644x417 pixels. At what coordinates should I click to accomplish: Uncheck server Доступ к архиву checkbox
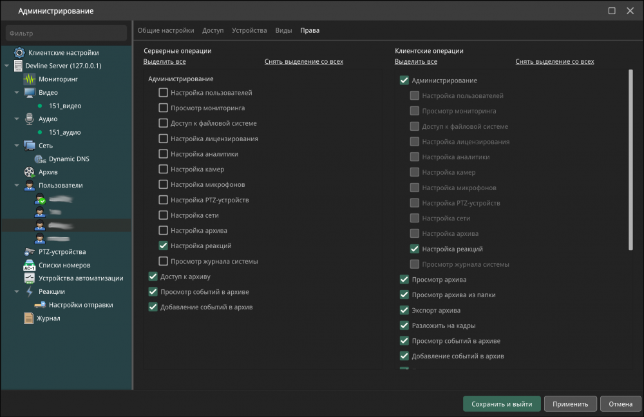(153, 276)
